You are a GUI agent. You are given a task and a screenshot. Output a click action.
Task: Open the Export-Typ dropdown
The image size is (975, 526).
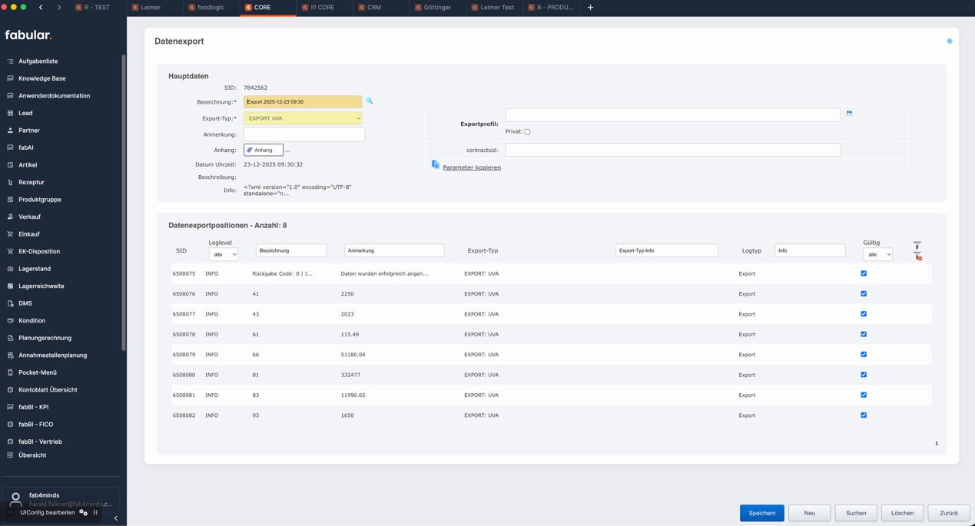[x=303, y=118]
